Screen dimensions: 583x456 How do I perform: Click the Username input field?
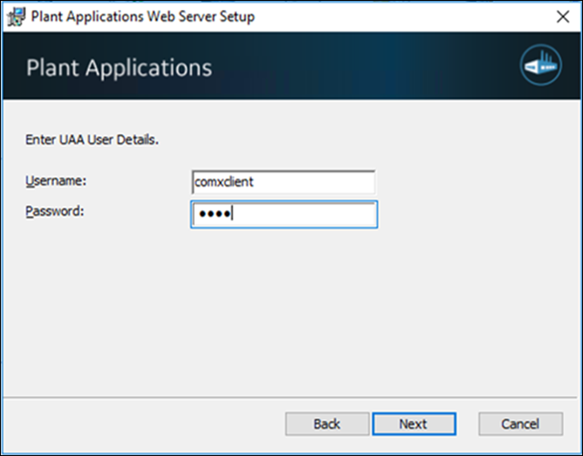click(283, 182)
